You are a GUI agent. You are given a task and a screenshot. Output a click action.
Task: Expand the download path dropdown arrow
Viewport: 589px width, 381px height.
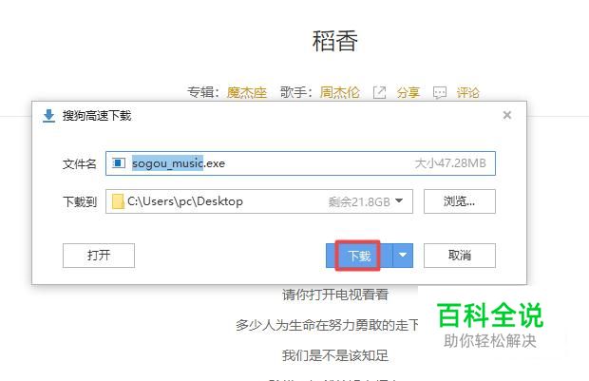pyautogui.click(x=399, y=201)
